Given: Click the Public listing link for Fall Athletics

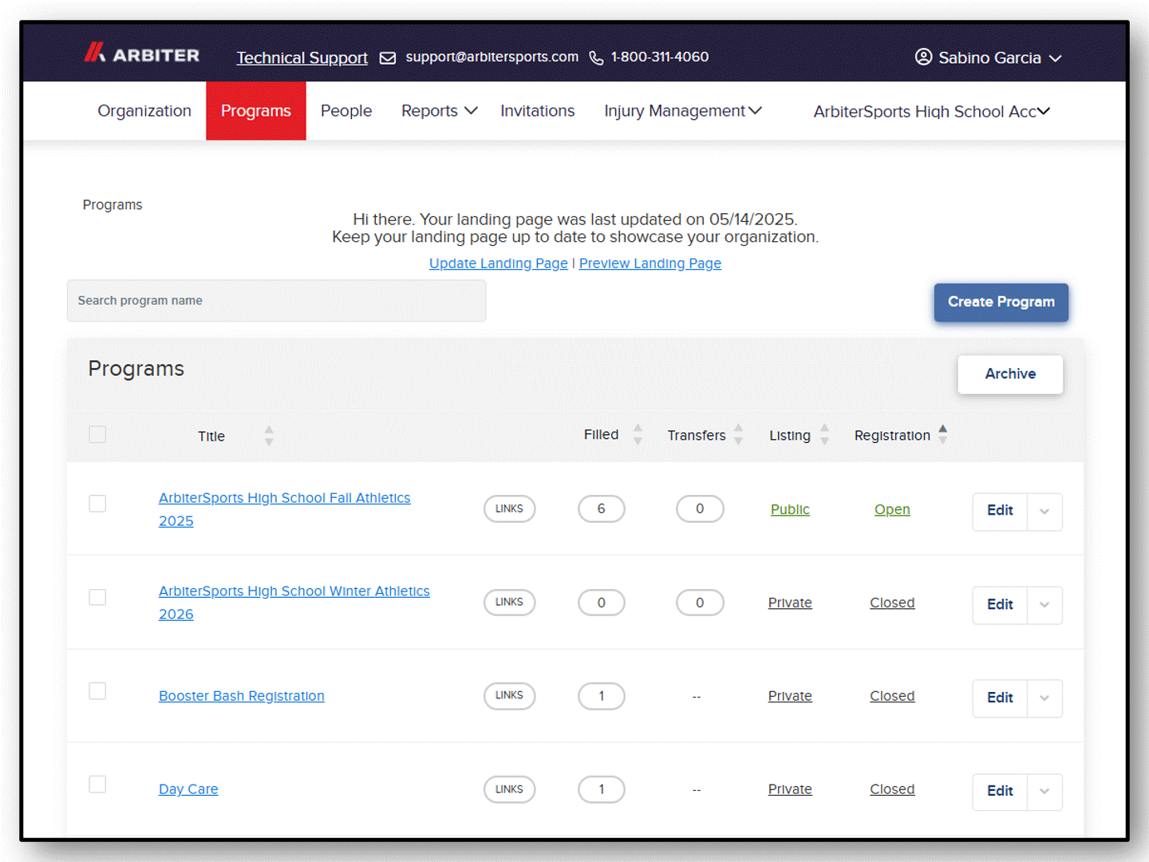Looking at the screenshot, I should click(790, 509).
